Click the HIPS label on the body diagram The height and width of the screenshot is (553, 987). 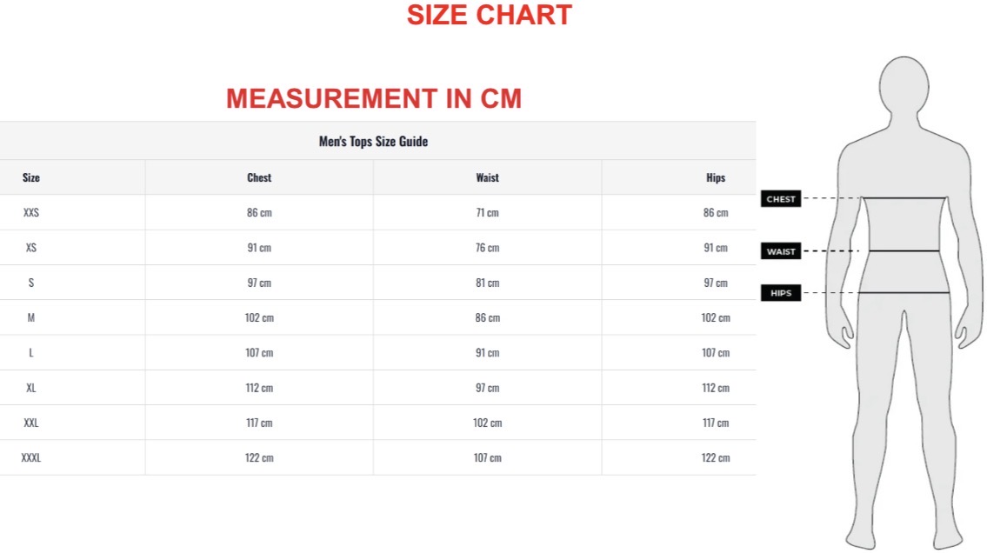[781, 292]
